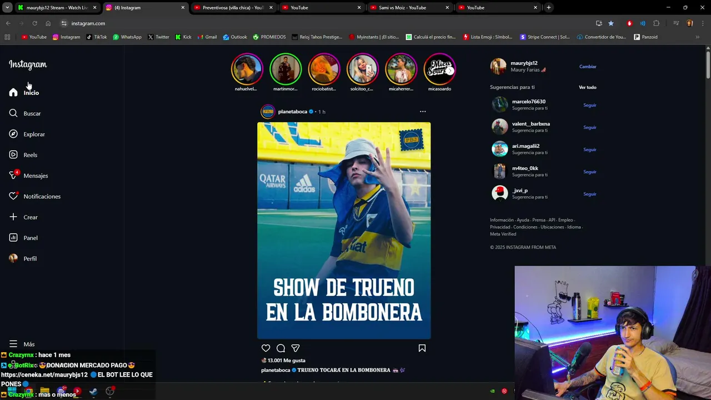The height and width of the screenshot is (400, 711).
Task: Follow _jxvi_p with Seguir
Action: [590, 194]
